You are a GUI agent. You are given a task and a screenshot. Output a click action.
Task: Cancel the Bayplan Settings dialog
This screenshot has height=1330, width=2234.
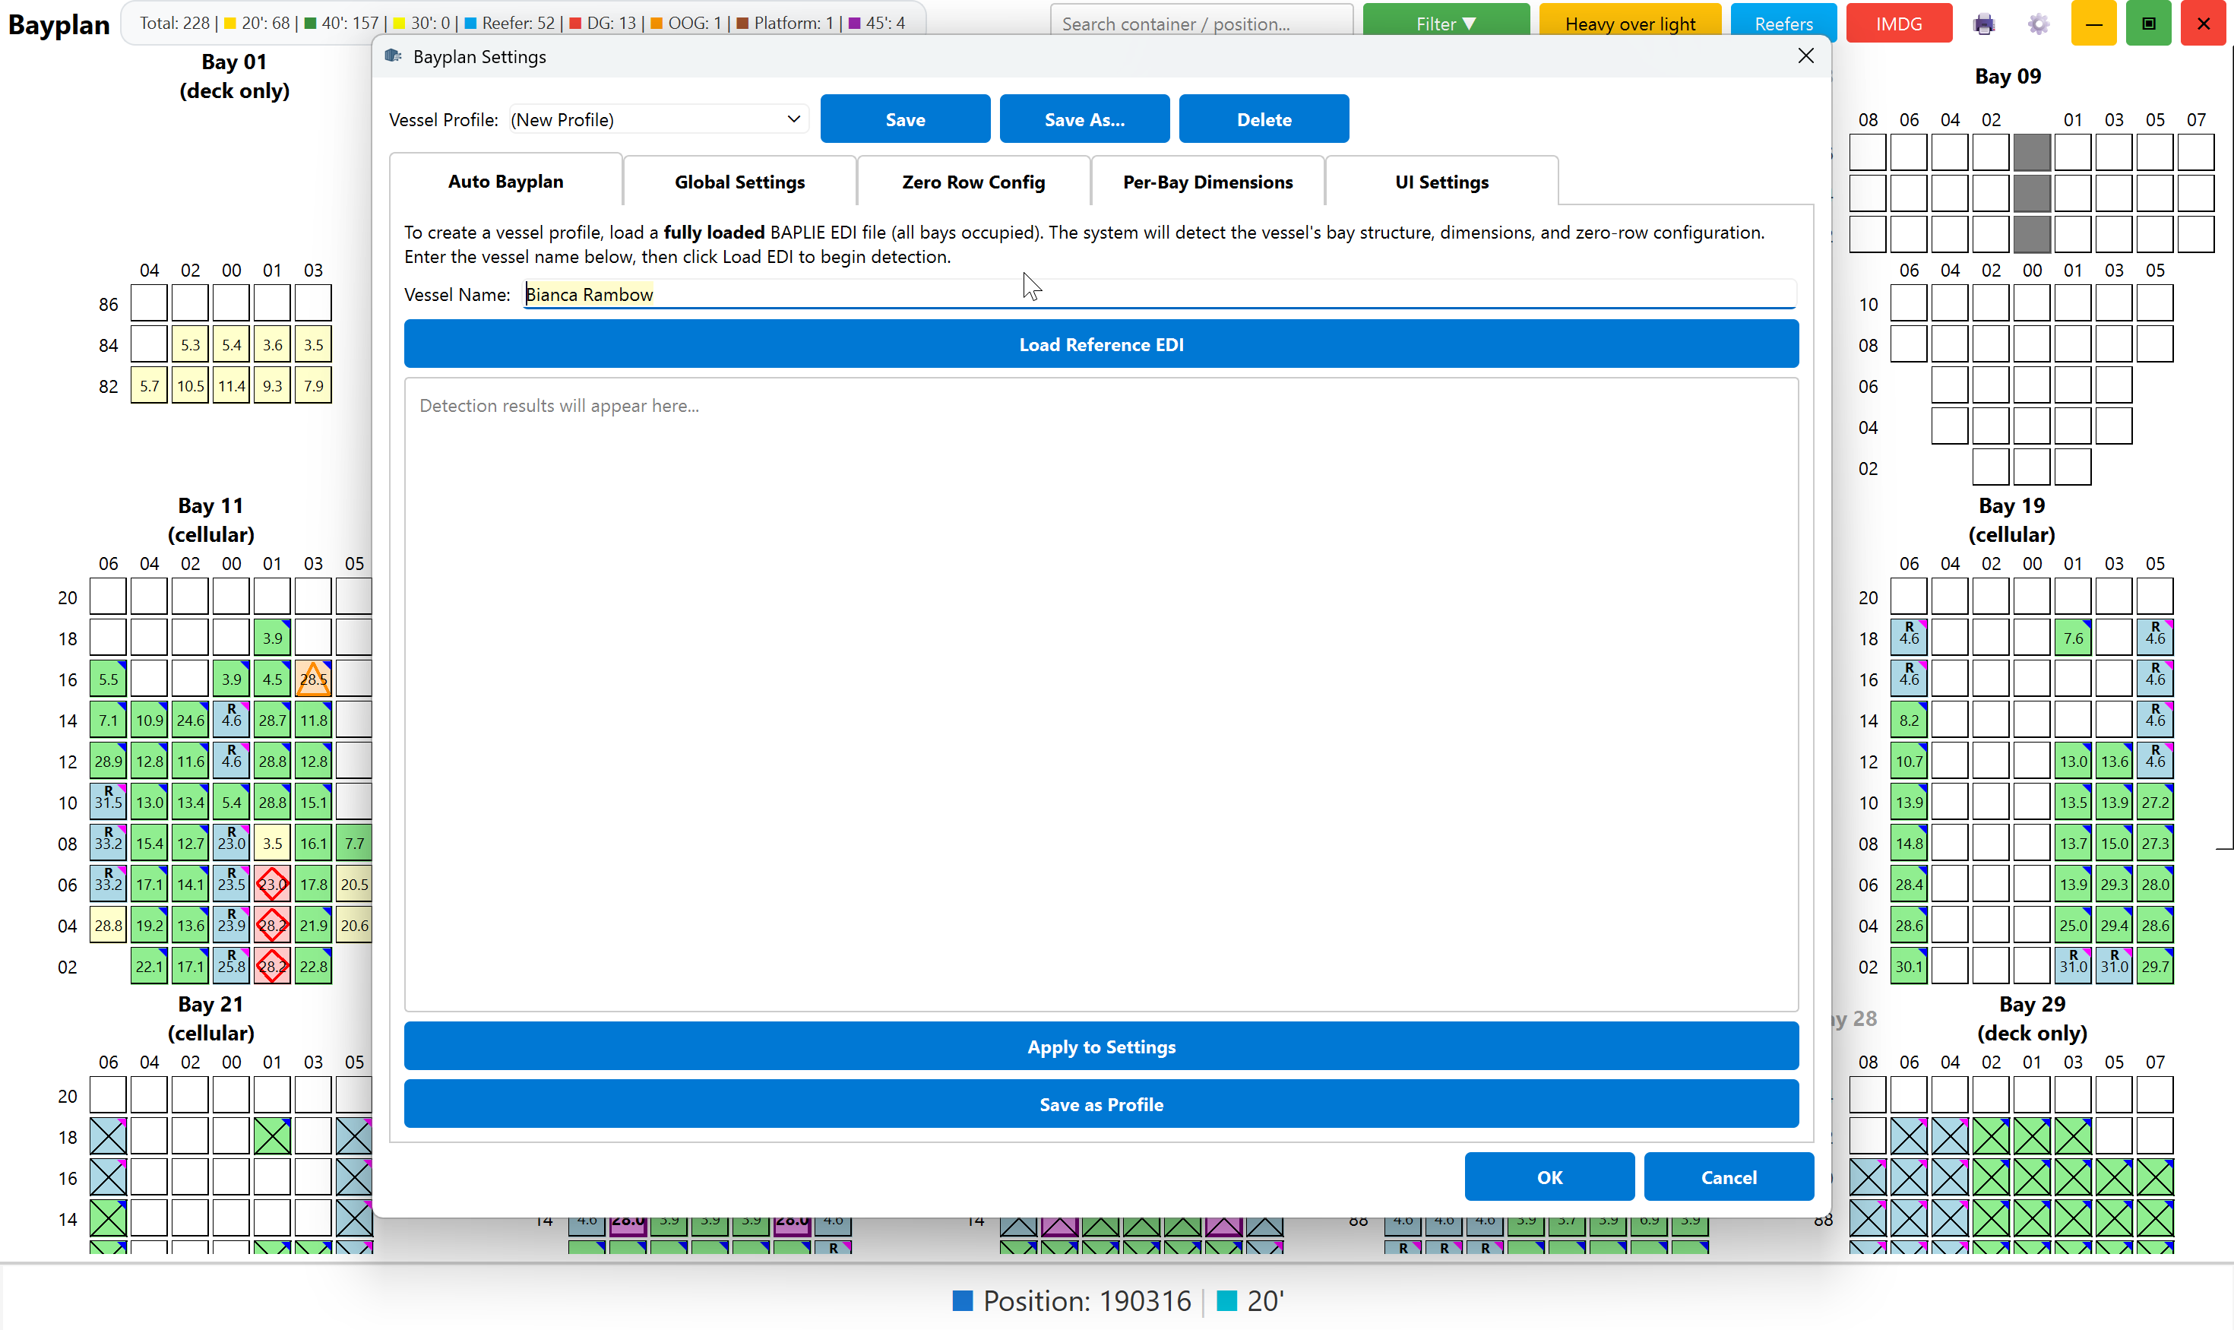coord(1729,1176)
